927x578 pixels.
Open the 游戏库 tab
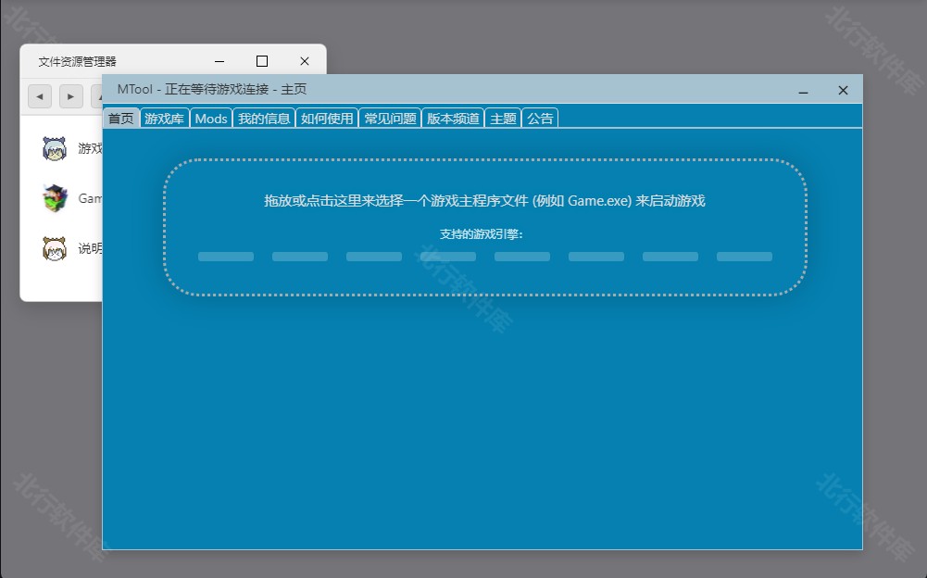(x=164, y=119)
